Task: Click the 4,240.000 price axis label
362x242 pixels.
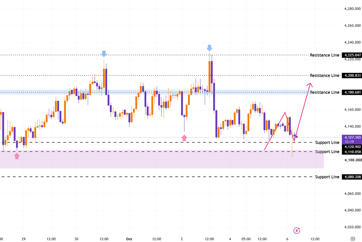Action: click(353, 43)
